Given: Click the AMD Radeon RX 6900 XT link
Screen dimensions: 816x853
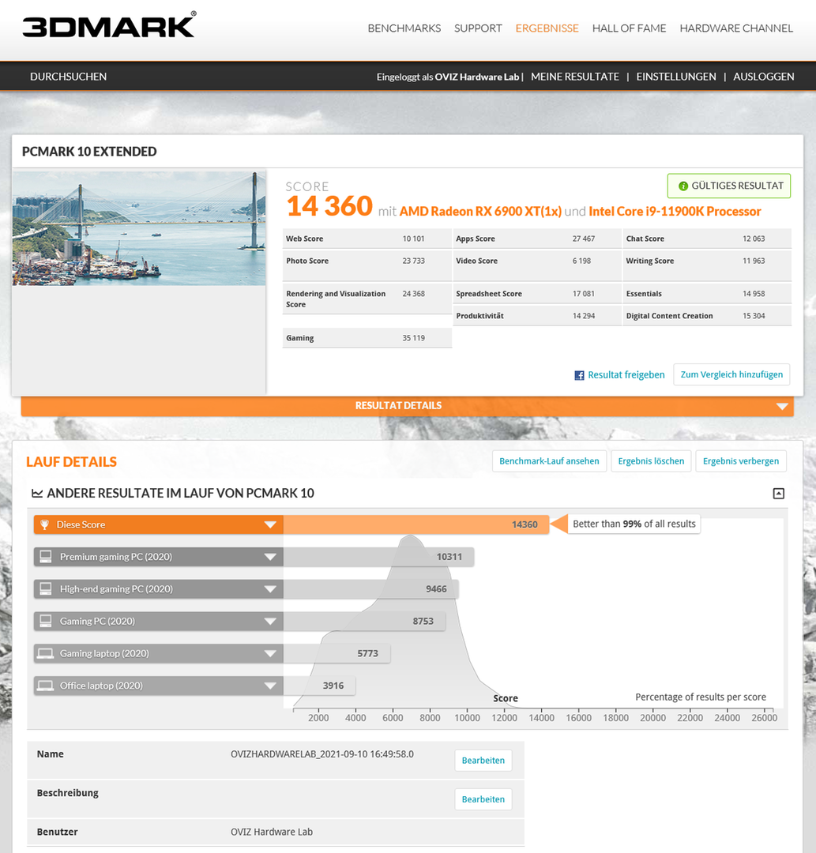Looking at the screenshot, I should click(x=480, y=212).
